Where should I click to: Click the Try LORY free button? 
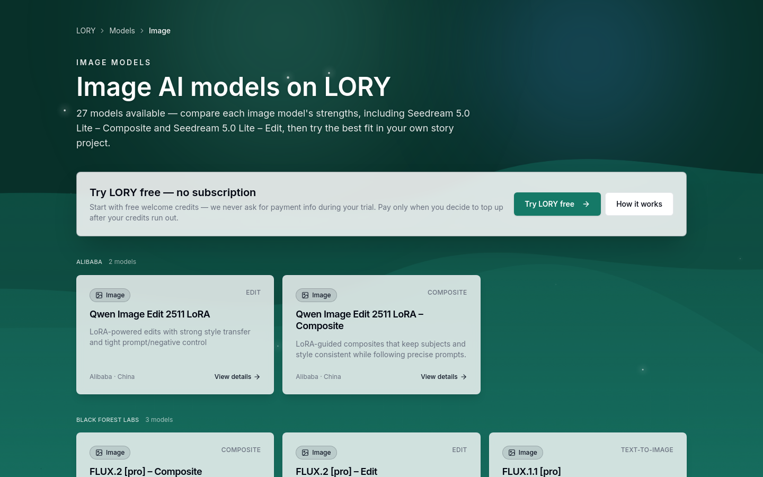(x=557, y=204)
